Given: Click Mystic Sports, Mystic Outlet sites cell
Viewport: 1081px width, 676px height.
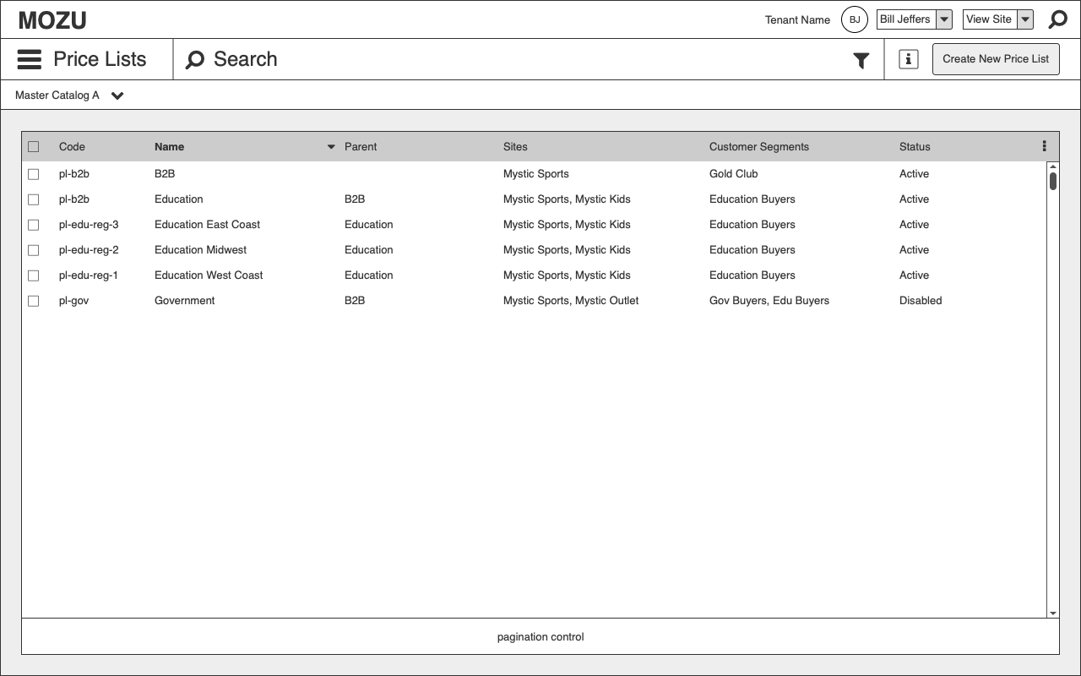Looking at the screenshot, I should pos(571,301).
